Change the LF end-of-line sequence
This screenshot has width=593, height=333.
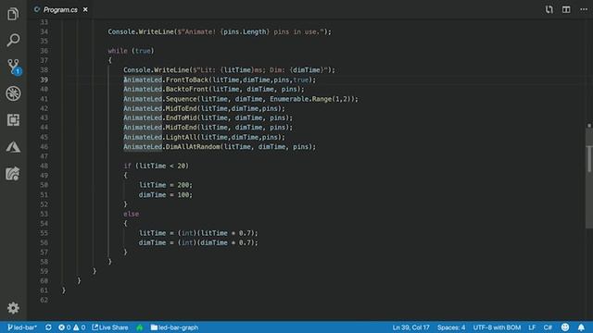tap(532, 327)
